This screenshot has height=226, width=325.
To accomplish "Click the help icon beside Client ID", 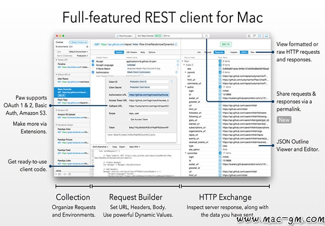I will pyautogui.click(x=172, y=81).
